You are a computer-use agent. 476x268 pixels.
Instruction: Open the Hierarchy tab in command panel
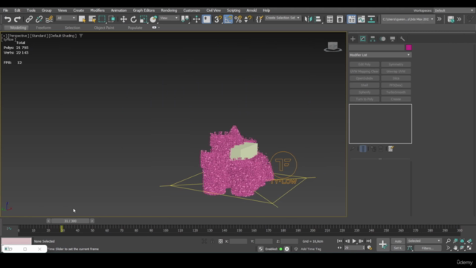[373, 39]
